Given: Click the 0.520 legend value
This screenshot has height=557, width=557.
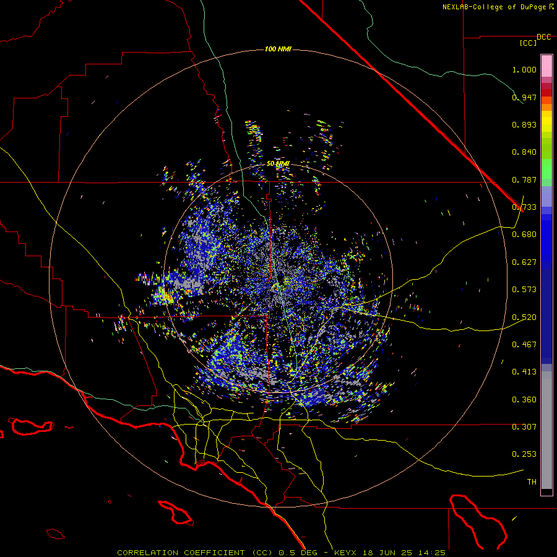Looking at the screenshot, I should click(524, 317).
